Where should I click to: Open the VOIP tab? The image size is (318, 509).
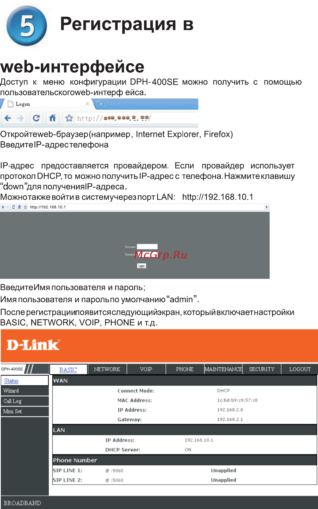click(x=146, y=369)
